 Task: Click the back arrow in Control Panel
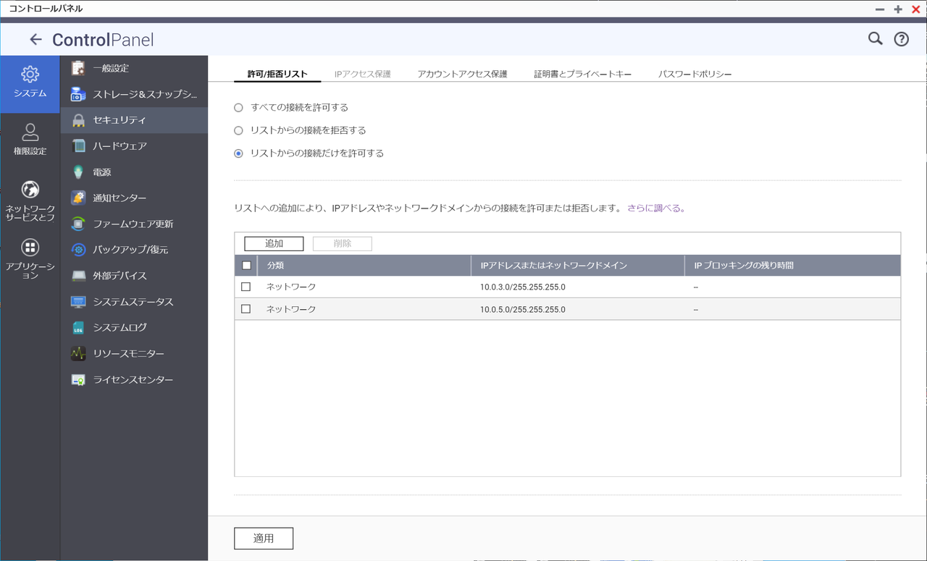click(35, 39)
